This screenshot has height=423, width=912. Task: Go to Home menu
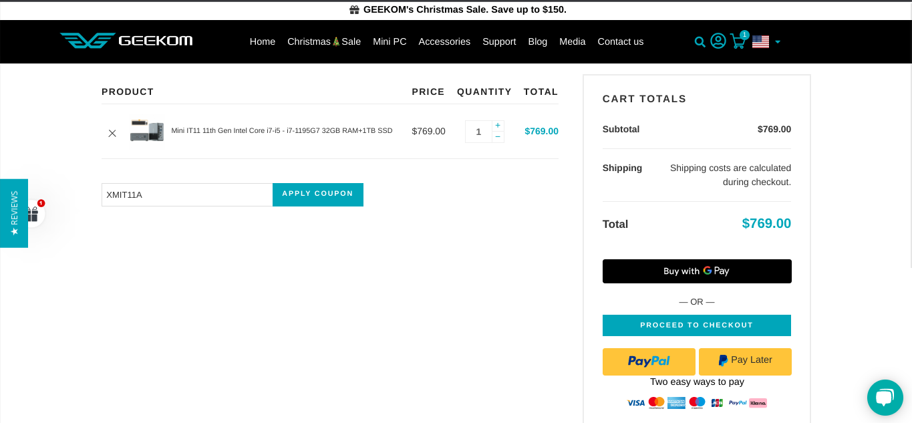pyautogui.click(x=263, y=41)
